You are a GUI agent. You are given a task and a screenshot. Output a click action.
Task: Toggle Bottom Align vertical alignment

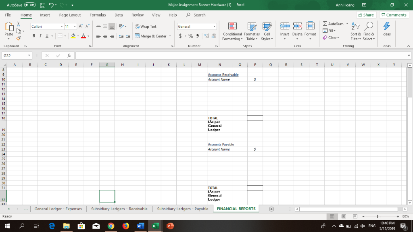(x=112, y=26)
